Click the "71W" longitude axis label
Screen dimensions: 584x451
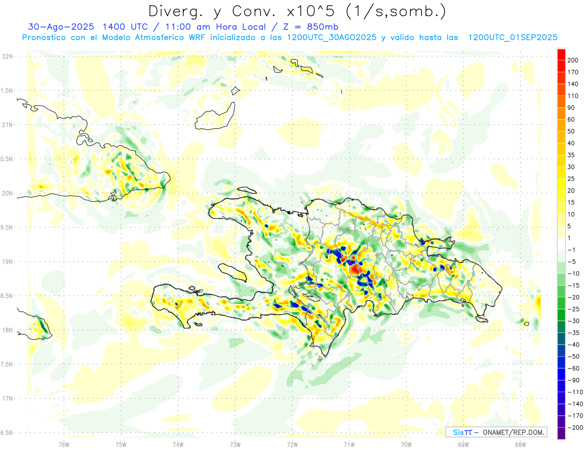click(x=349, y=444)
